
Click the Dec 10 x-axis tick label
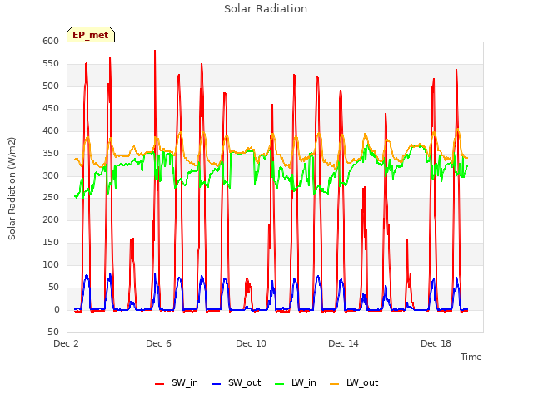click(x=251, y=343)
